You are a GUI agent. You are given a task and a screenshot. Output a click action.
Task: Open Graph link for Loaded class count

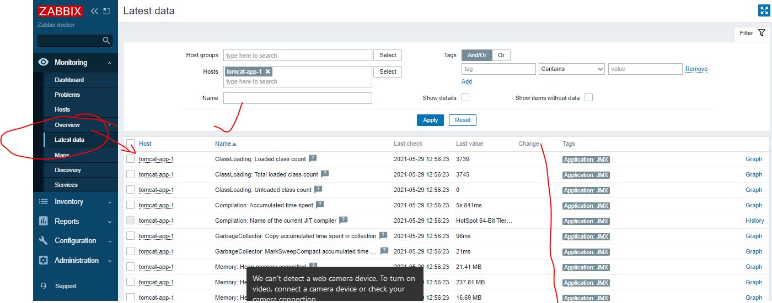(x=753, y=159)
